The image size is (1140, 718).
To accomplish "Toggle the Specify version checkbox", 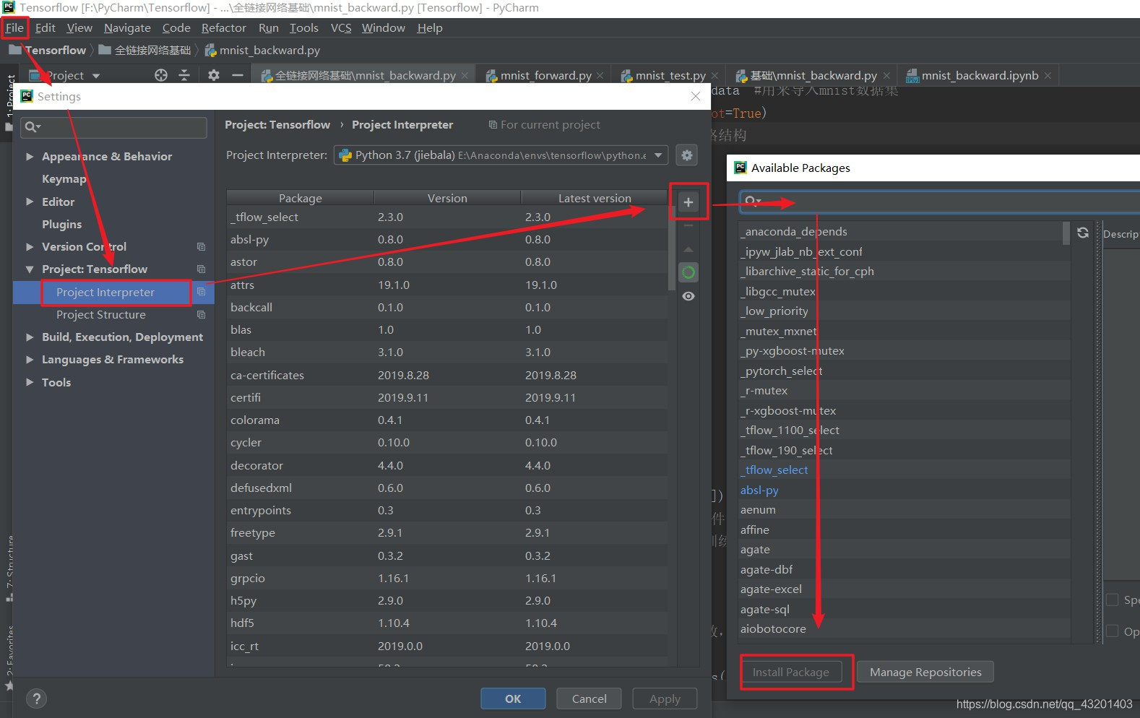I will click(1112, 600).
